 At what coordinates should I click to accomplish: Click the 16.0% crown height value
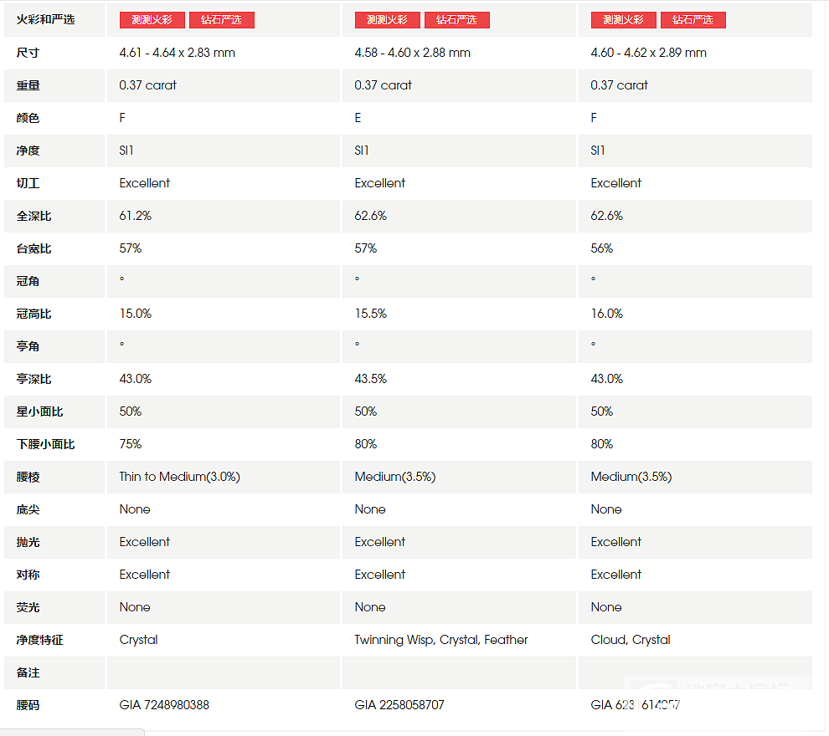pos(607,314)
